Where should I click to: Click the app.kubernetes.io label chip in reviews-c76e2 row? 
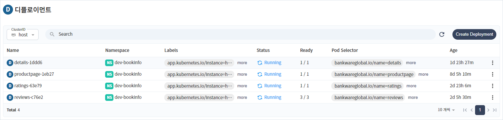coord(199,97)
